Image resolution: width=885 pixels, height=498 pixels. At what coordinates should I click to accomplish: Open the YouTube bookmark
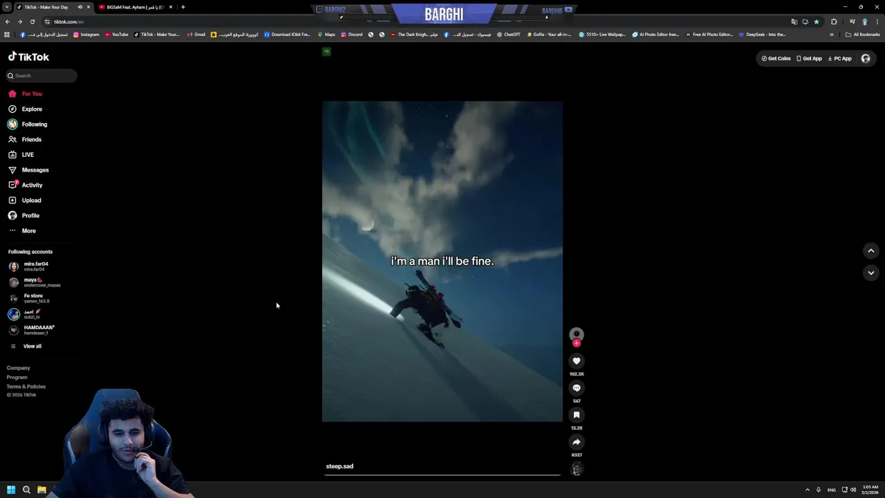(x=116, y=35)
